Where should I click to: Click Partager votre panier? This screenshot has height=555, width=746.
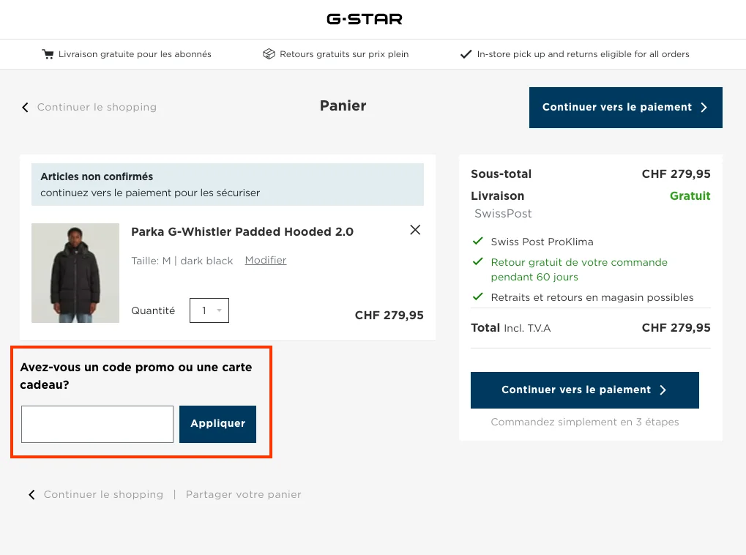click(x=245, y=494)
